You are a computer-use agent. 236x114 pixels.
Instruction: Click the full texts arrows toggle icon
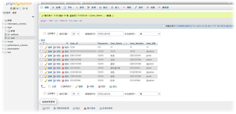point(44,43)
